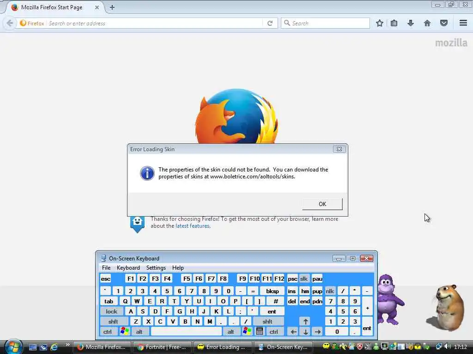Click the del key on On-Screen Keyboard
The height and width of the screenshot is (354, 473).
tap(292, 301)
